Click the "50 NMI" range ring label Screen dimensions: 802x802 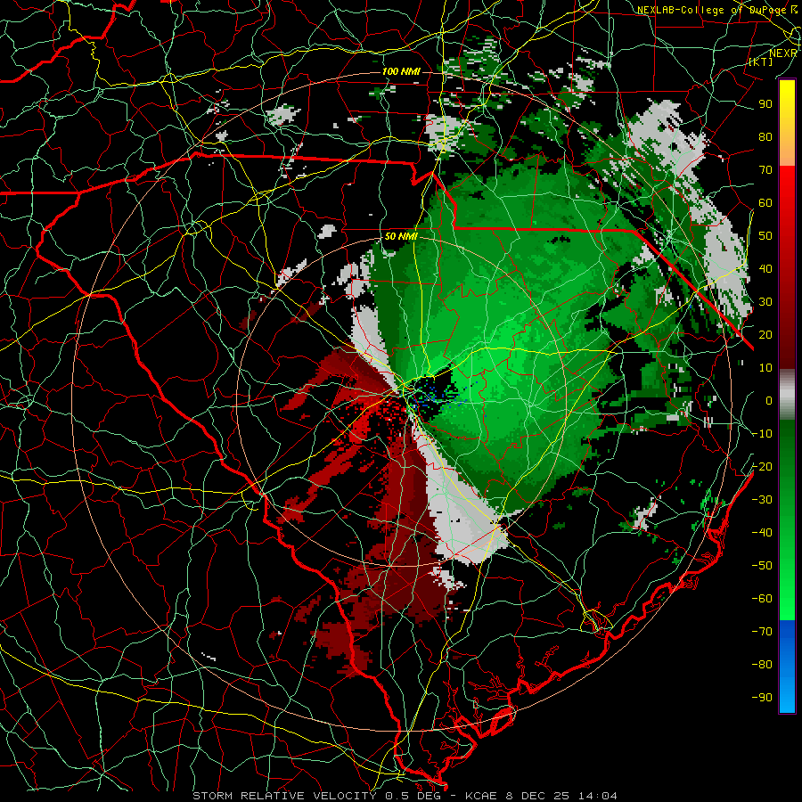[401, 236]
